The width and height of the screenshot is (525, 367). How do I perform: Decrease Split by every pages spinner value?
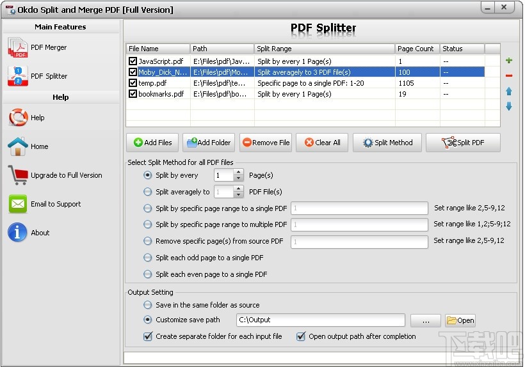[238, 178]
